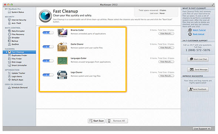Image resolution: width=218 pixels, height=134 pixels.
Task: Select the Shredder tool
Action: 14,38
